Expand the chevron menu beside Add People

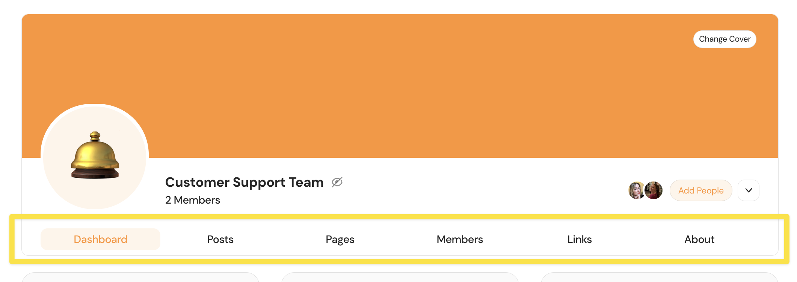coord(748,190)
